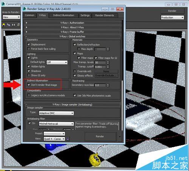Open the Indirect illumination tab

pyautogui.click(x=64, y=16)
